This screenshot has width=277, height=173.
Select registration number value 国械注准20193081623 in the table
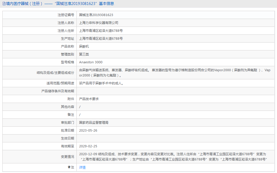coord(96,15)
